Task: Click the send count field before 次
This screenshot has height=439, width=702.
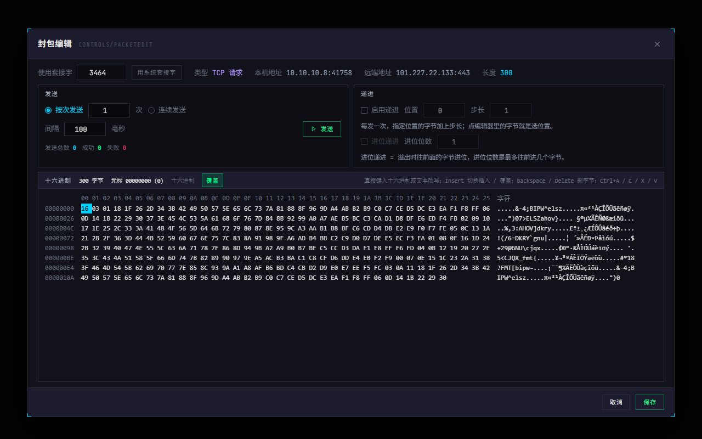Action: click(109, 110)
